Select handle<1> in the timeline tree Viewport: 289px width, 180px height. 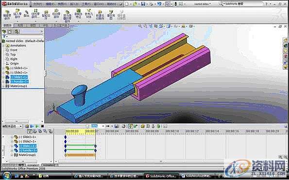(x=28, y=150)
